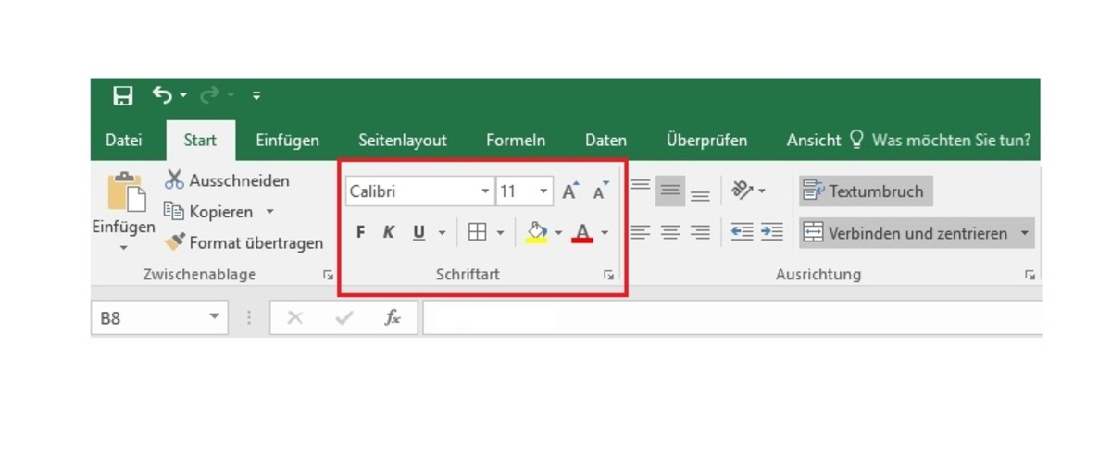Click the borders grid icon
Image resolution: width=1111 pixels, height=469 pixels.
click(x=477, y=232)
